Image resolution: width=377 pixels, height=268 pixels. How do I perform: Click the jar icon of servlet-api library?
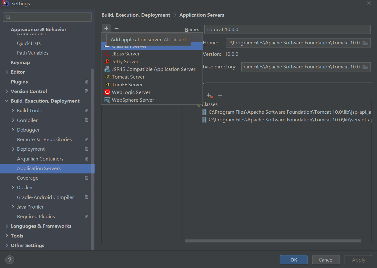pos(204,120)
